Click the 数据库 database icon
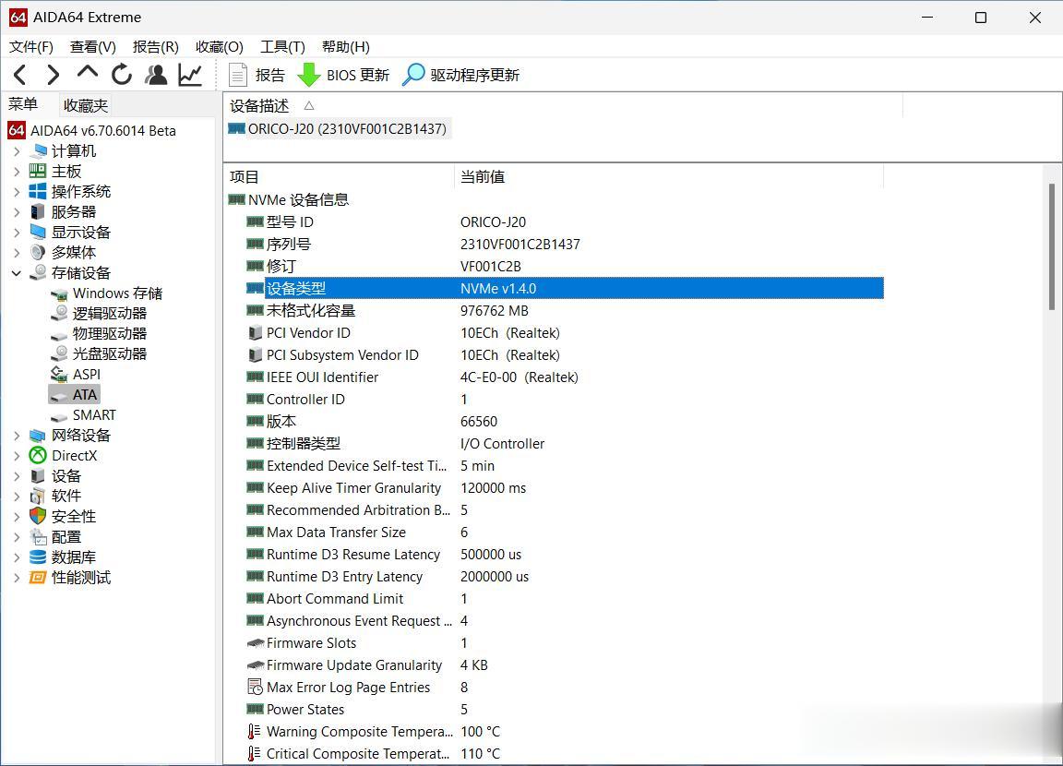 point(38,557)
